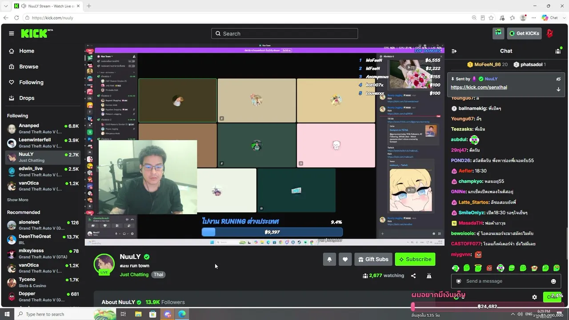Viewport: 569px width, 320px height.
Task: Open Leenwinterfell channel in sidebar
Action: [43, 143]
